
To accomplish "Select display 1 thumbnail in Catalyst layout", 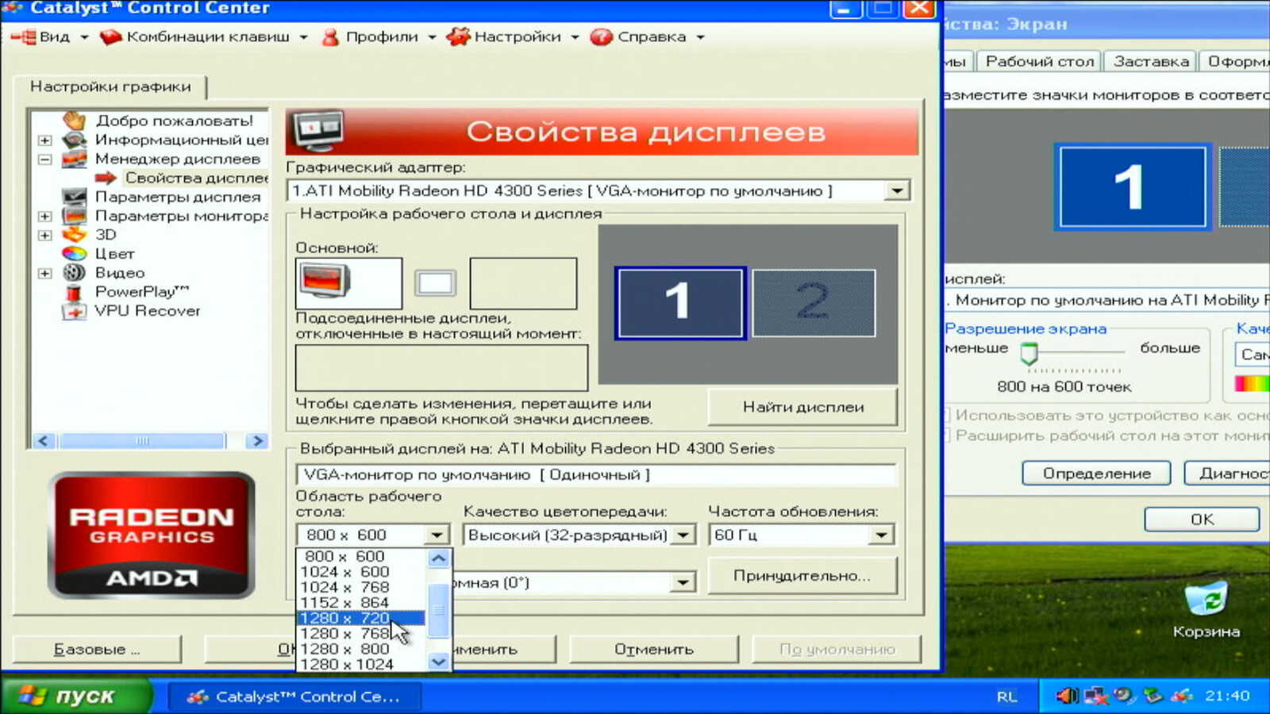I will 680,302.
